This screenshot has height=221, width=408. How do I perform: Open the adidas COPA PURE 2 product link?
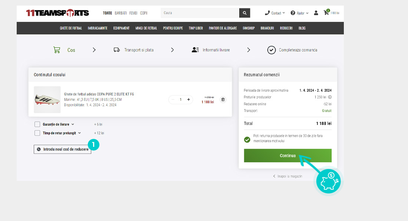(x=99, y=94)
